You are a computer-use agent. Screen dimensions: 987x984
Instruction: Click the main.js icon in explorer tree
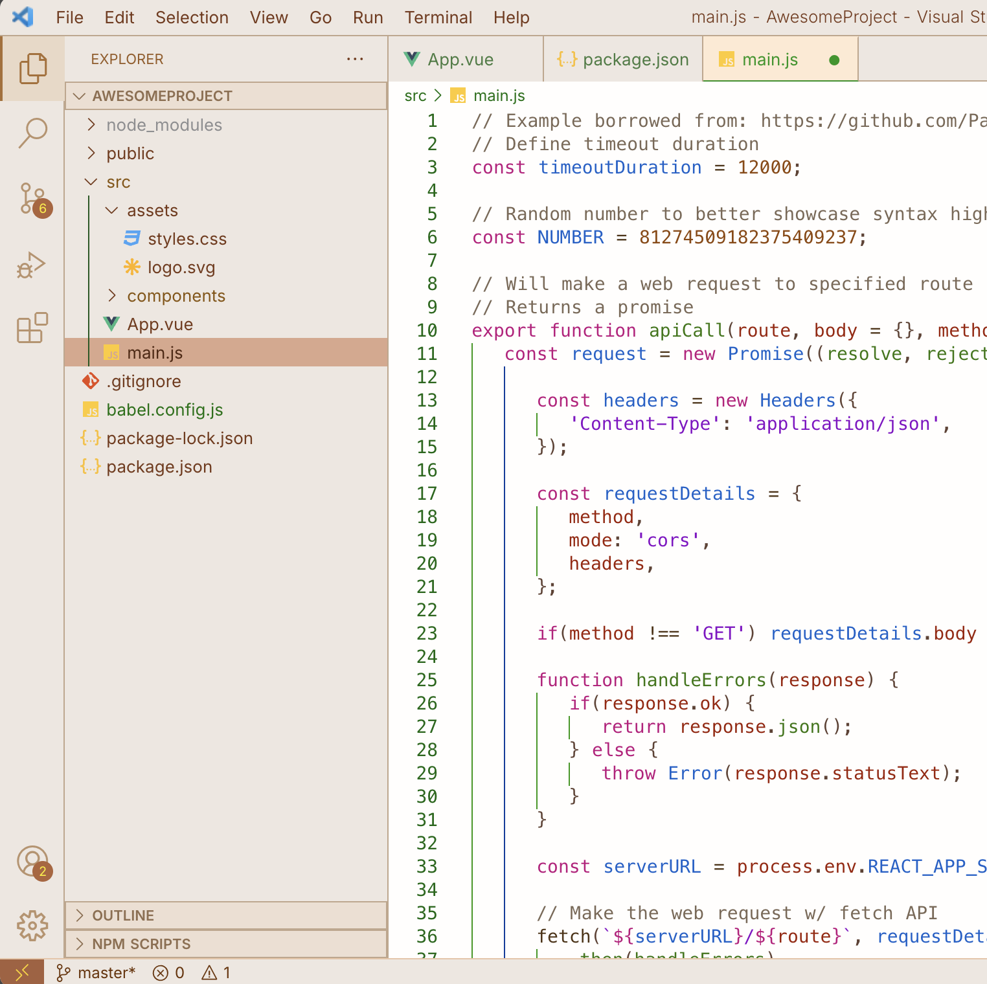click(x=111, y=353)
